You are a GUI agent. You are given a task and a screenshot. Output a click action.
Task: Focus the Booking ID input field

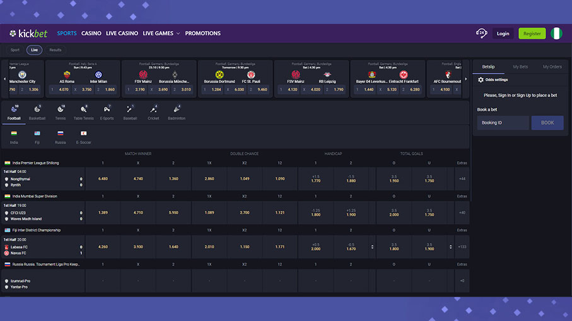click(x=503, y=123)
